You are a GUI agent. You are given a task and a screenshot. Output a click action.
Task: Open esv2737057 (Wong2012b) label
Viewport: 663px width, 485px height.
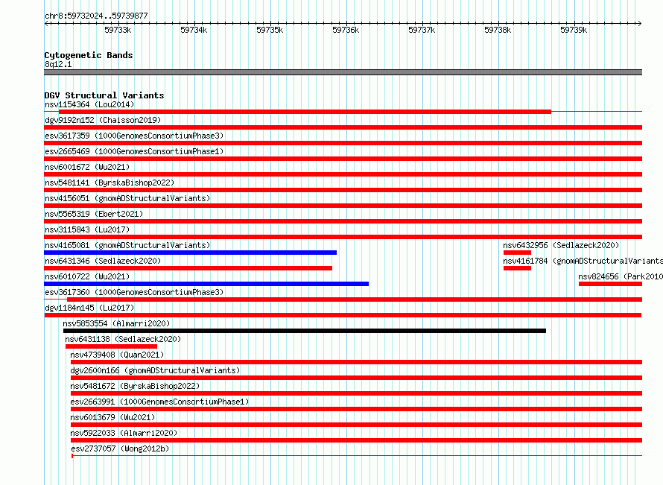coord(120,448)
